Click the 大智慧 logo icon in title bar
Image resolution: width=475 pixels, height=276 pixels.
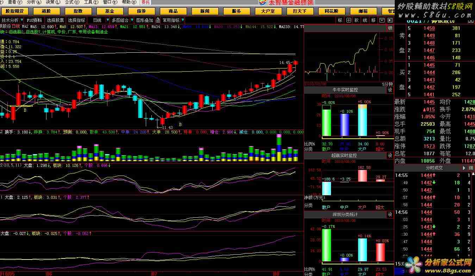tap(262, 2)
